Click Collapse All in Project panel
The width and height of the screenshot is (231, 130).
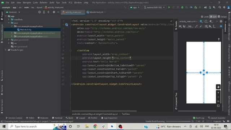pos(48,12)
